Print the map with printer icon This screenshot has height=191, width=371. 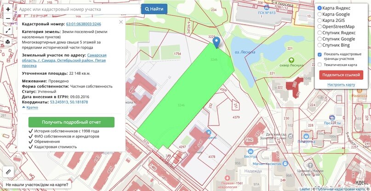pyautogui.click(x=8, y=42)
